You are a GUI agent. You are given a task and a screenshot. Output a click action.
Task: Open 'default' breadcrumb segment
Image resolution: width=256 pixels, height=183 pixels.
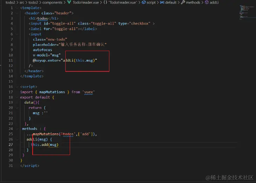pyautogui.click(x=171, y=2)
